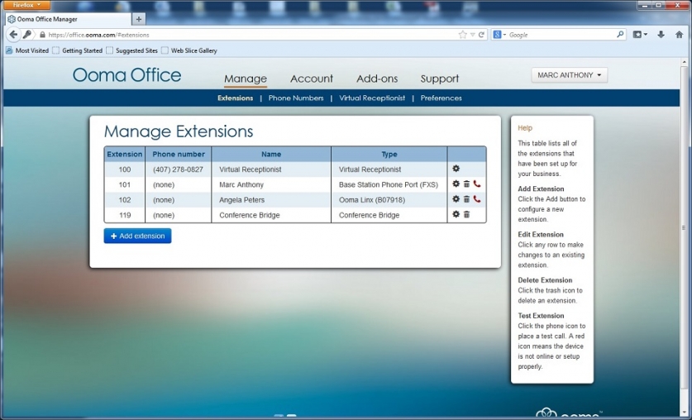Go to Firefox home page icon
The width and height of the screenshot is (692, 420).
680,35
